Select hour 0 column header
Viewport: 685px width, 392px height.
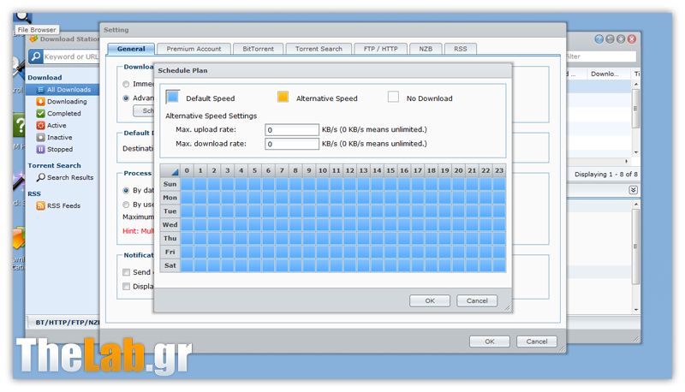click(187, 170)
